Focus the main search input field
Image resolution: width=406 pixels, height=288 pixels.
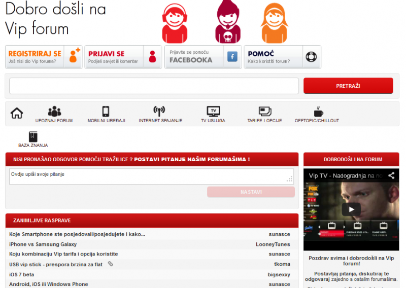154,86
